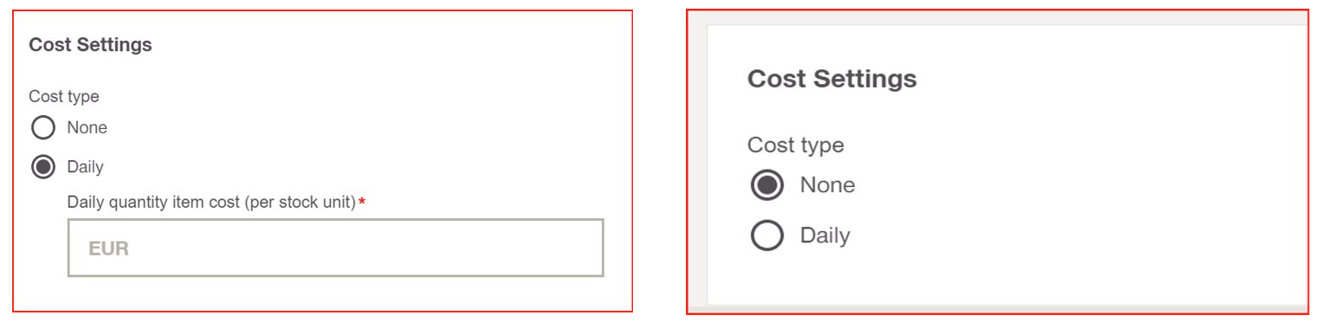Click the 'Daily quantity item cost' field label
The image size is (1318, 322).
212,203
